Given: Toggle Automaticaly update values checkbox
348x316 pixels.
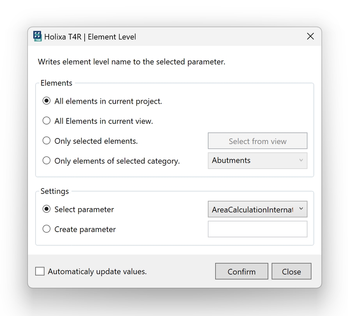Looking at the screenshot, I should [40, 272].
